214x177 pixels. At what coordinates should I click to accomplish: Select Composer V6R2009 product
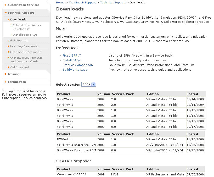pyautogui.click(x=71, y=174)
